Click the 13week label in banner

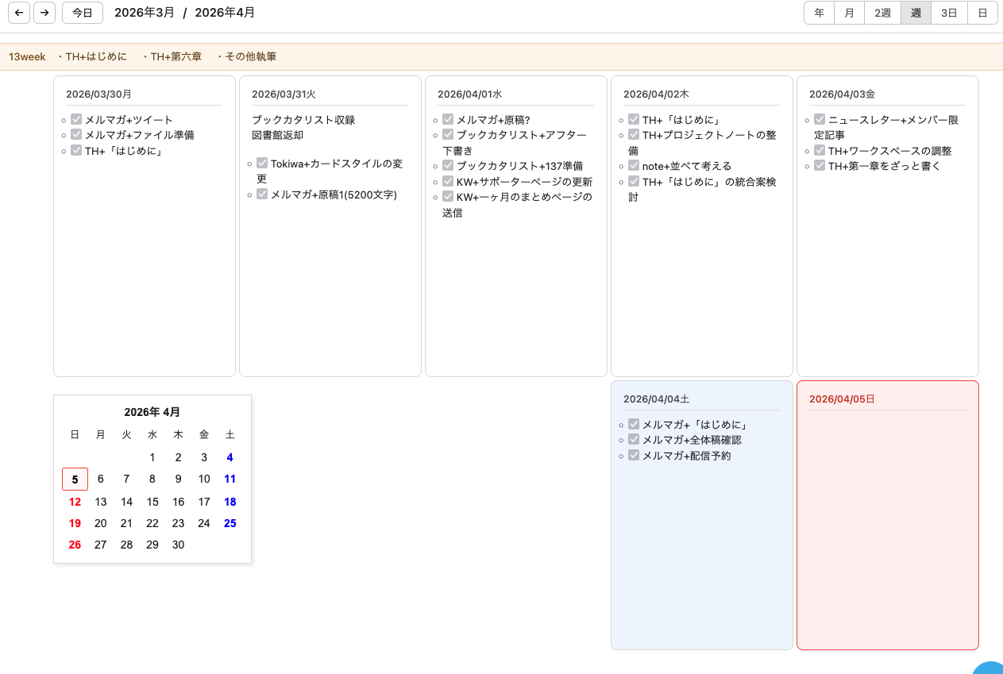[27, 56]
